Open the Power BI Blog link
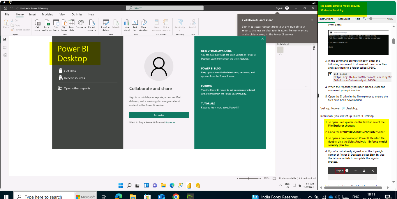 (211, 69)
